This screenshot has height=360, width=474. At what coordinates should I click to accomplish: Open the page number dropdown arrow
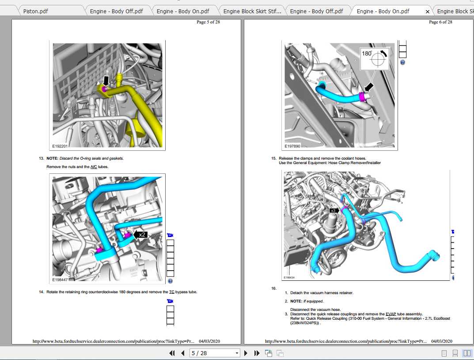pos(237,353)
